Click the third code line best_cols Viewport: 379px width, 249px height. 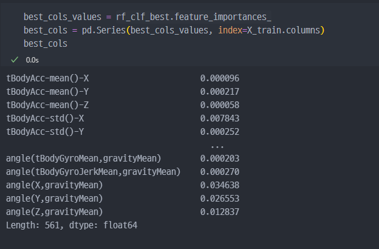click(x=46, y=44)
